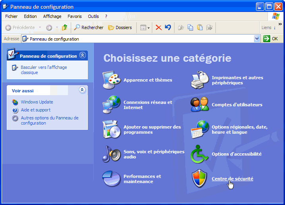Expand the Adresse bar dropdown list
The image size is (285, 205).
pos(257,39)
